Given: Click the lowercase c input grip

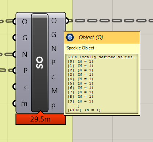Looking at the screenshot, I should (14, 87).
